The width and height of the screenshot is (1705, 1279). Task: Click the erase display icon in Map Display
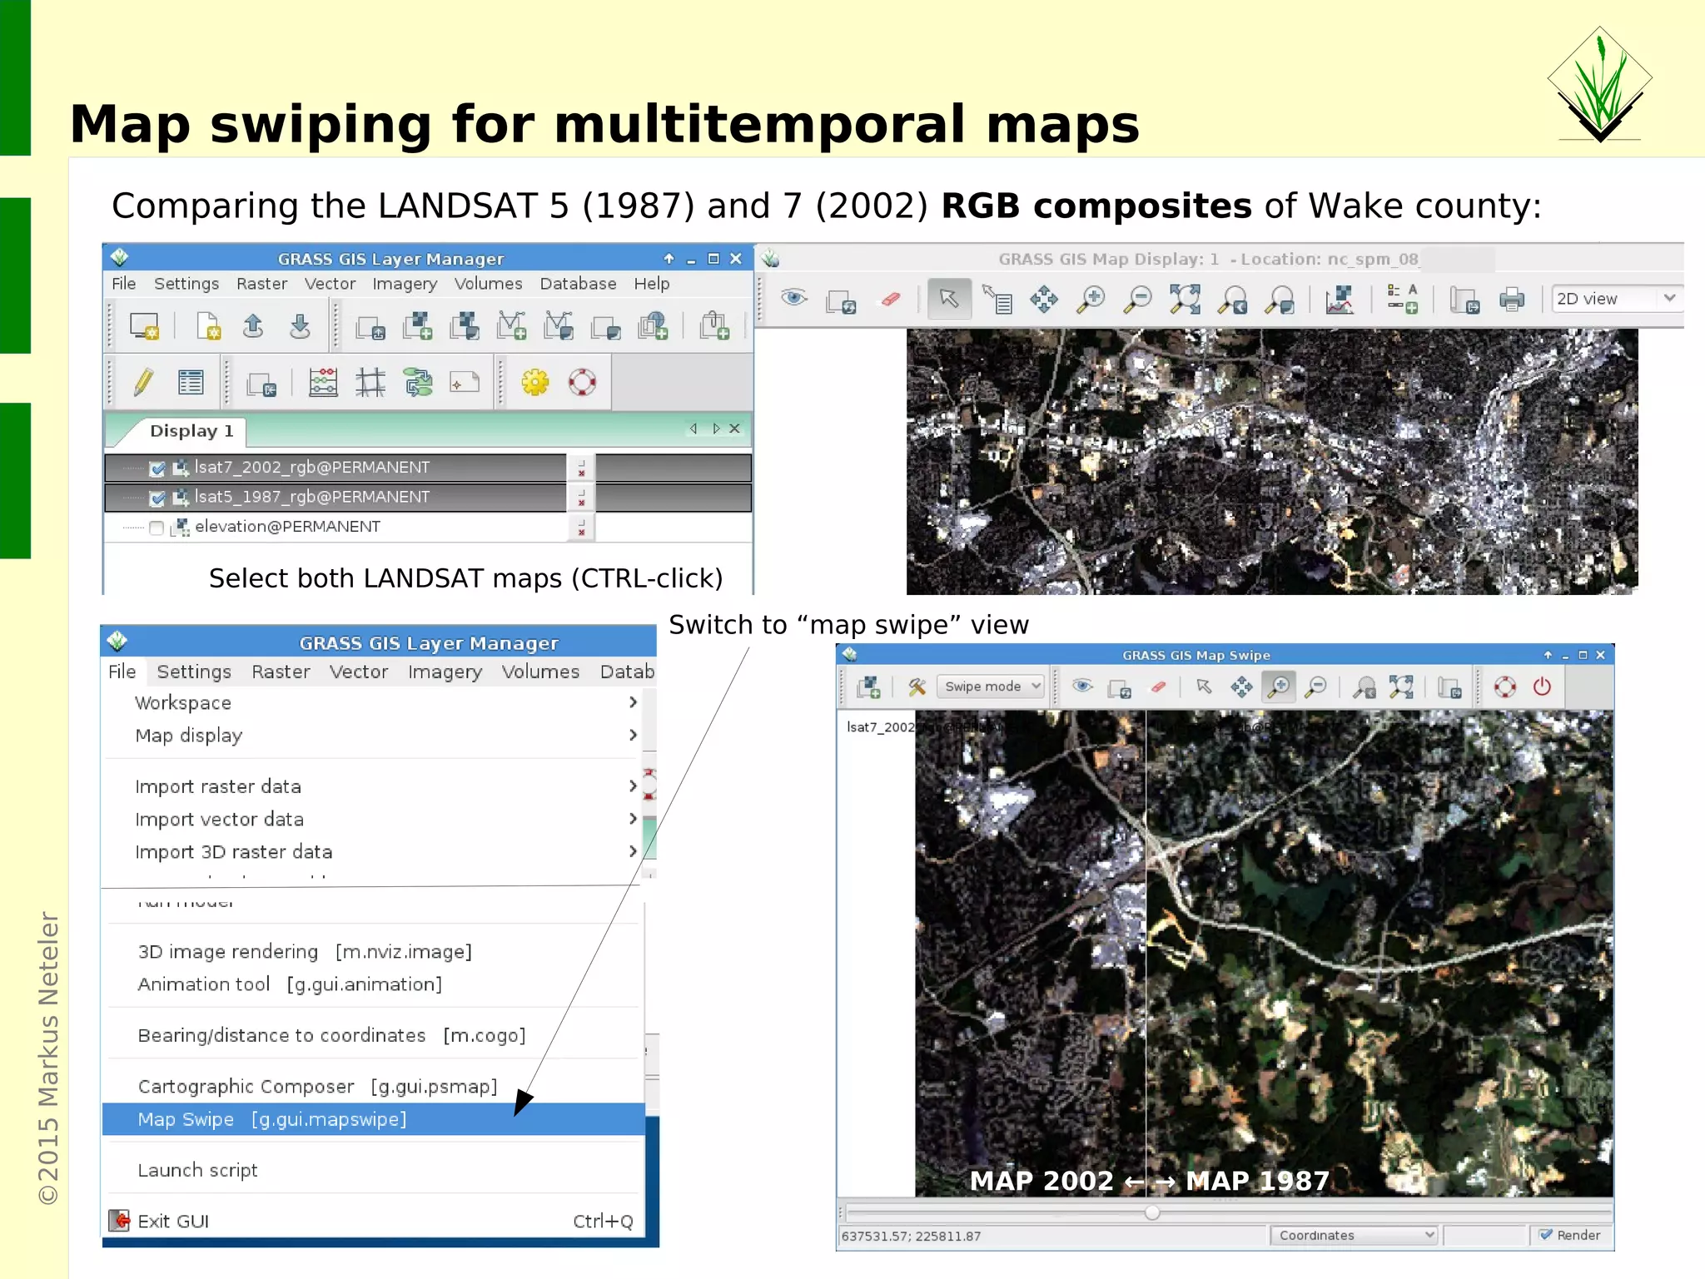(x=890, y=299)
